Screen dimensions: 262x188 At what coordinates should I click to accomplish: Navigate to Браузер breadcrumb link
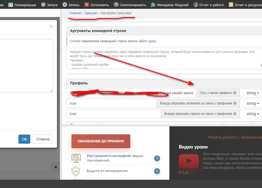click(91, 13)
